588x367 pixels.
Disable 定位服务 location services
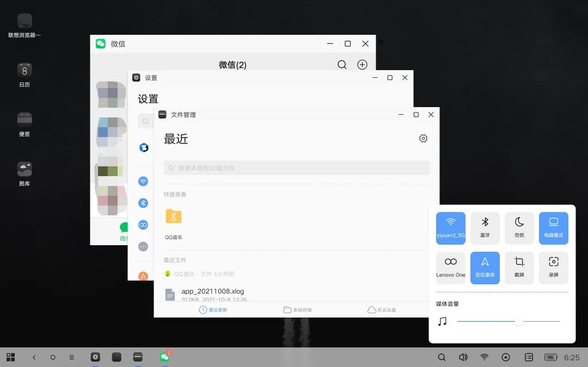(485, 268)
